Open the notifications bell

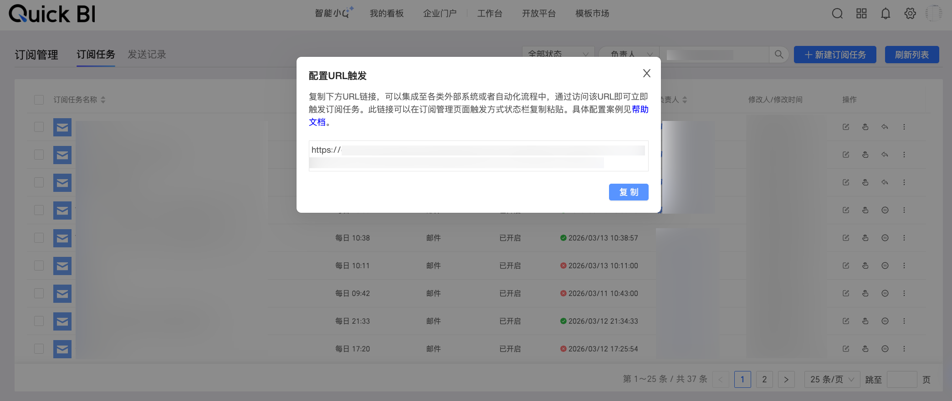click(x=885, y=14)
